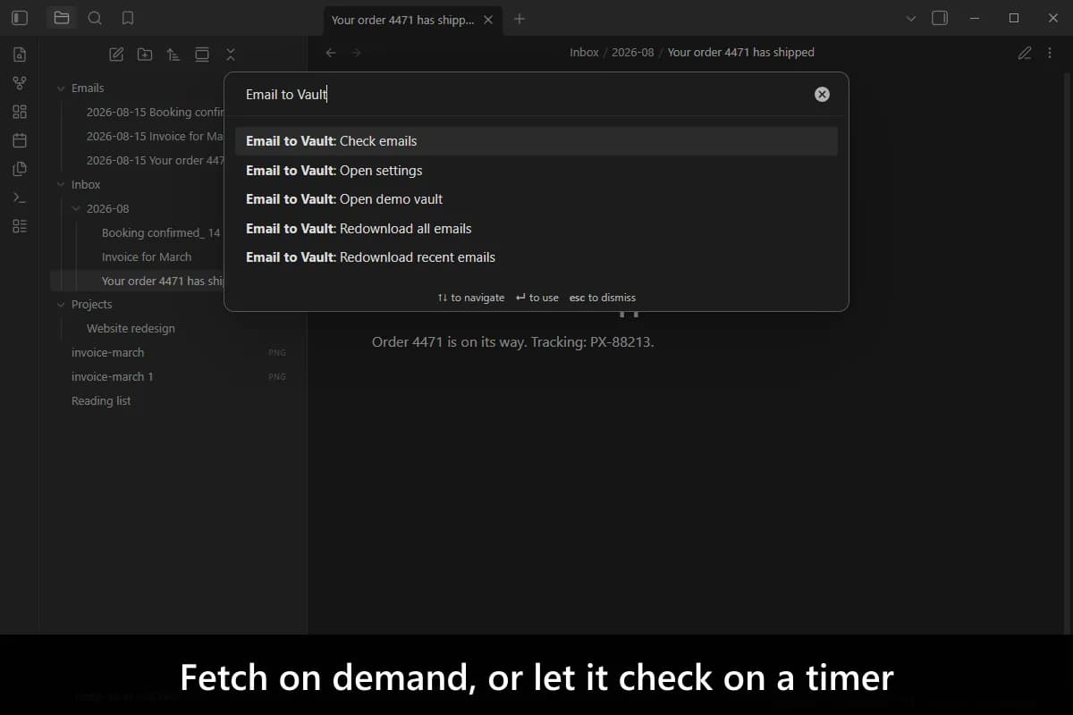
Task: Create a new note icon
Action: (116, 55)
